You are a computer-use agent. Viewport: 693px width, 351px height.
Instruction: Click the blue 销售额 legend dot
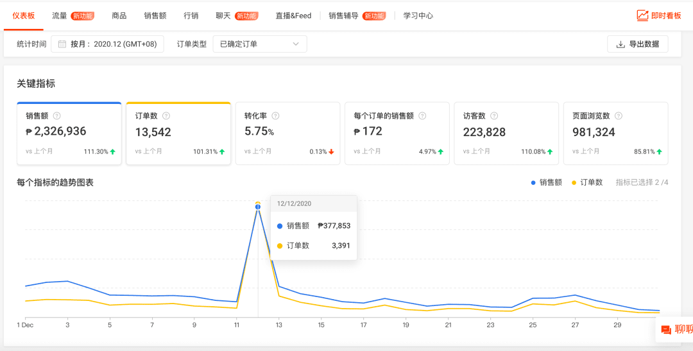(533, 183)
